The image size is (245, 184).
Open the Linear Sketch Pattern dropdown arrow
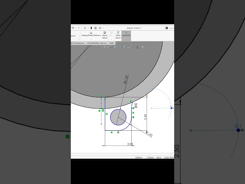(x=80, y=36)
